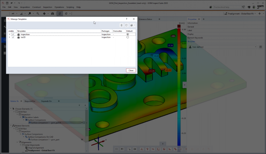Click the Close button in Manage Templates

[131, 70]
